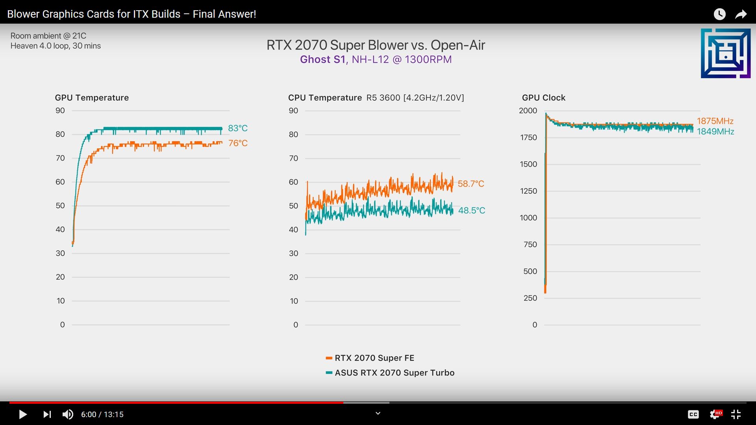Click the '83°C' GPU temperature label

[238, 128]
